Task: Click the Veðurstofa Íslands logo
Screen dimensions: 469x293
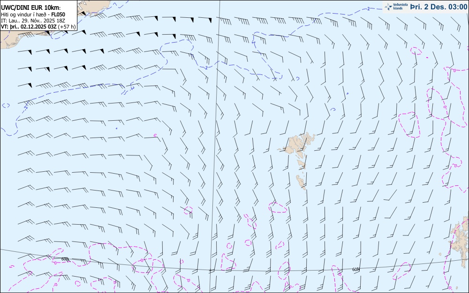Action: [x=396, y=7]
